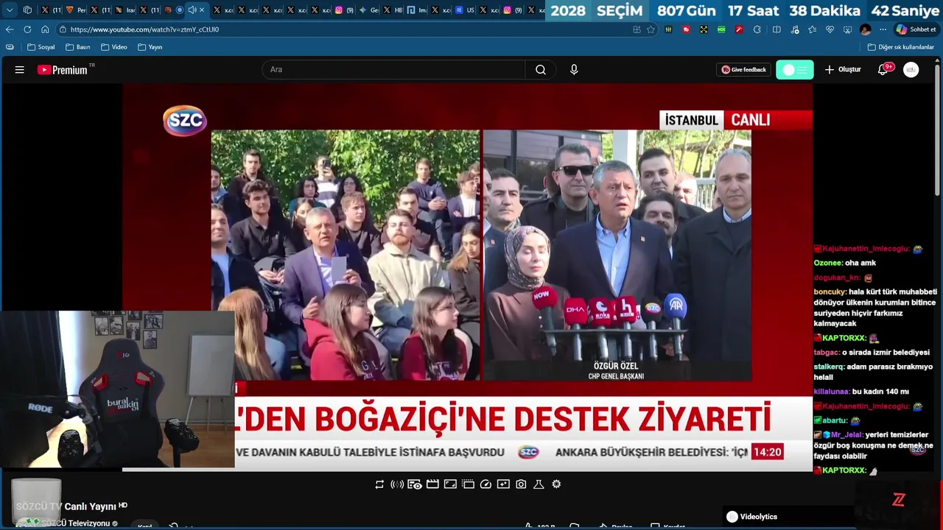Open the Video bookmarks folder
Viewport: 943px width, 530px height.
[114, 47]
